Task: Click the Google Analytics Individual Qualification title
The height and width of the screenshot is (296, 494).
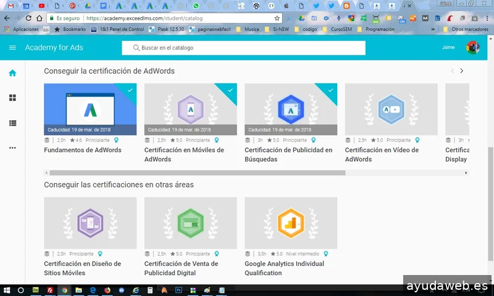Action: pos(284,268)
